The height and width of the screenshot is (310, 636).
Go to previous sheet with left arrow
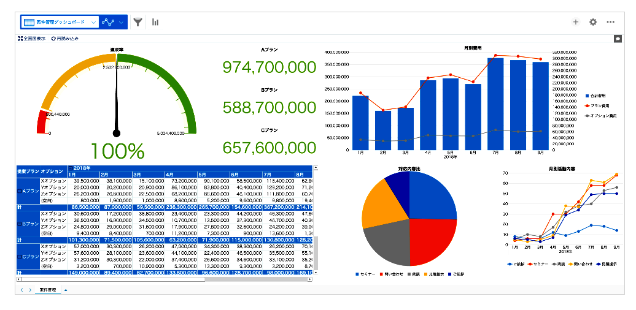click(22, 290)
